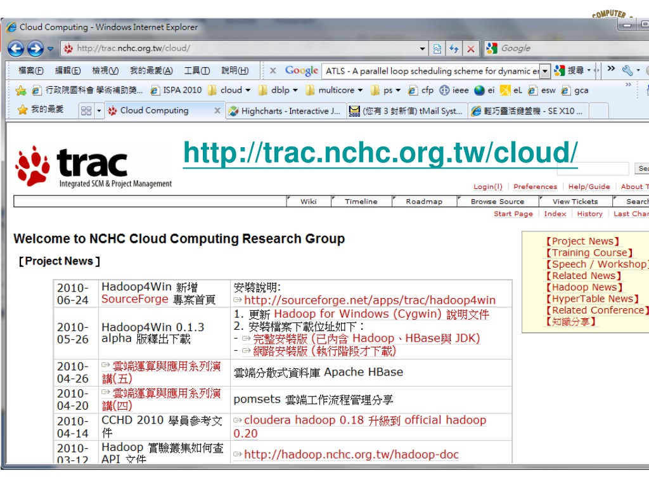Open the 檢視(V) menu
The height and width of the screenshot is (487, 649).
coord(105,70)
